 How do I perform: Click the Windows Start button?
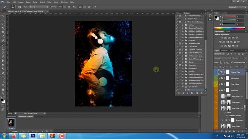4,136
